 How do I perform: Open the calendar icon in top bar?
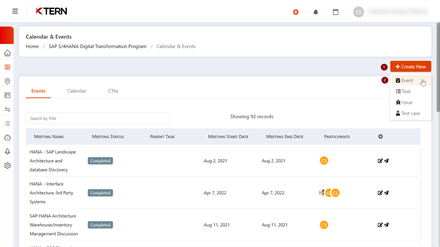coord(336,12)
